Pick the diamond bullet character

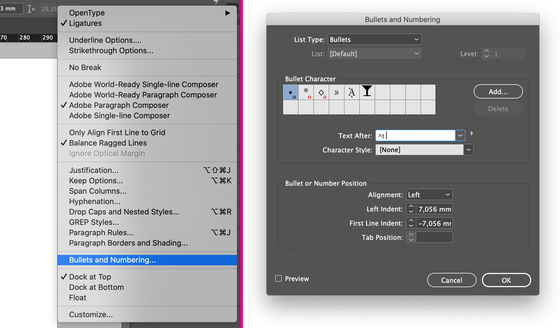click(x=321, y=92)
